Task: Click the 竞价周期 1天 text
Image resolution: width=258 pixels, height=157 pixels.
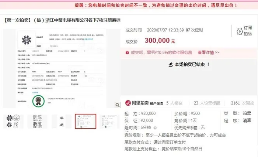Action: 185,120
